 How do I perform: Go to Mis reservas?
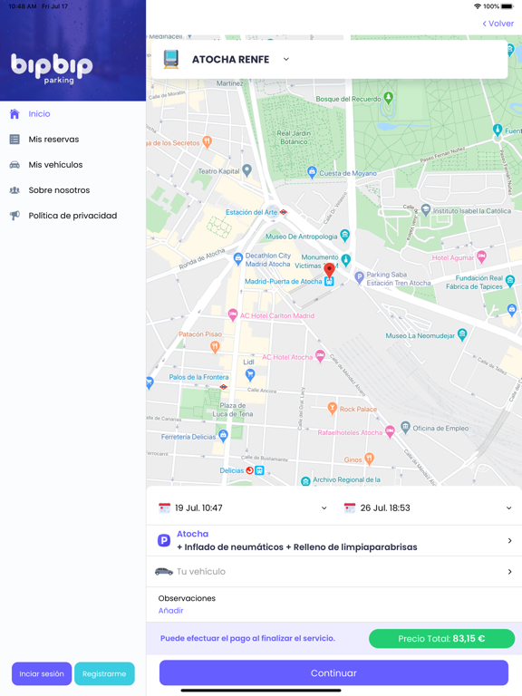(x=53, y=140)
